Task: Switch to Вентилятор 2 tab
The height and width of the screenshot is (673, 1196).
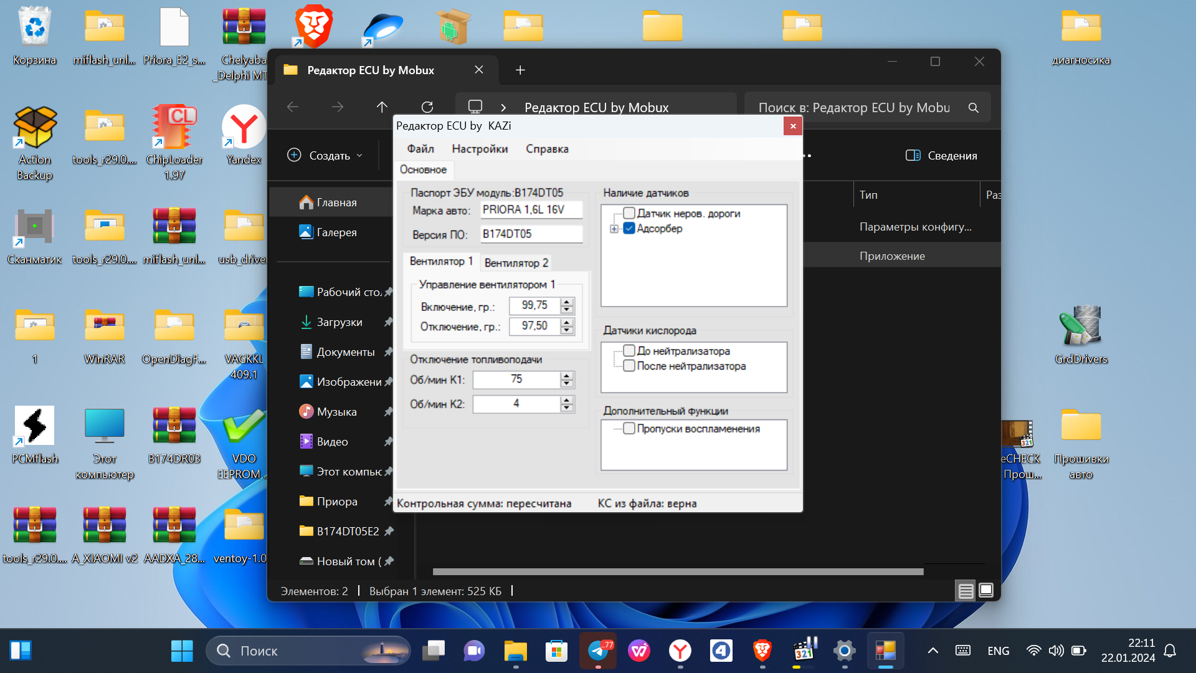Action: coord(516,263)
